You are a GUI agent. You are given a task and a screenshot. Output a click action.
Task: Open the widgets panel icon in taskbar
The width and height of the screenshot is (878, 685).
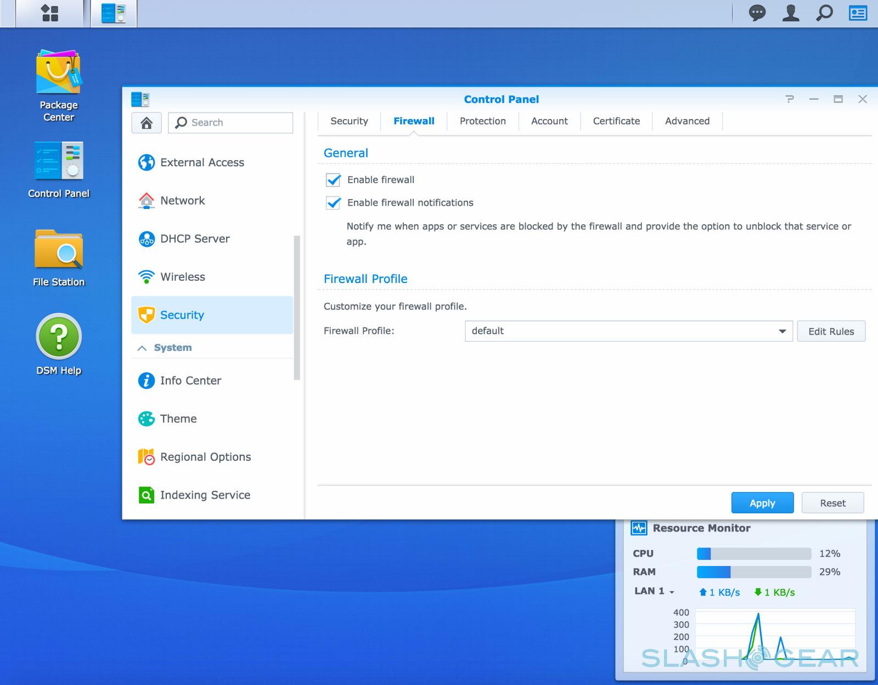click(x=858, y=13)
